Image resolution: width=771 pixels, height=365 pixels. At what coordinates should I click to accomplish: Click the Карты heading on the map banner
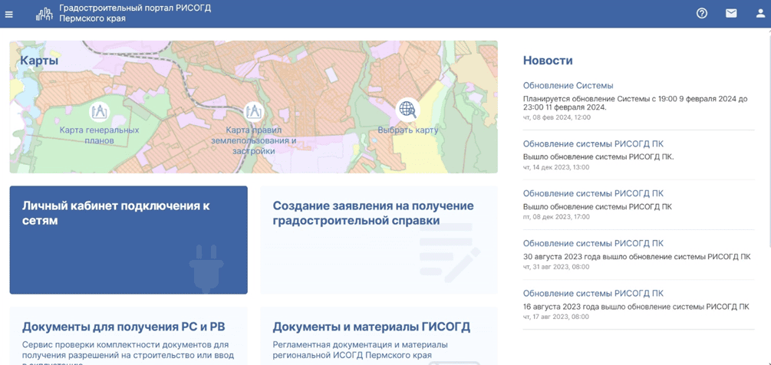pyautogui.click(x=39, y=61)
